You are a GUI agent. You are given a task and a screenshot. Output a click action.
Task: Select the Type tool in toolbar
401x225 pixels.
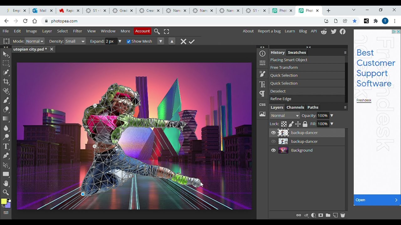point(6,146)
